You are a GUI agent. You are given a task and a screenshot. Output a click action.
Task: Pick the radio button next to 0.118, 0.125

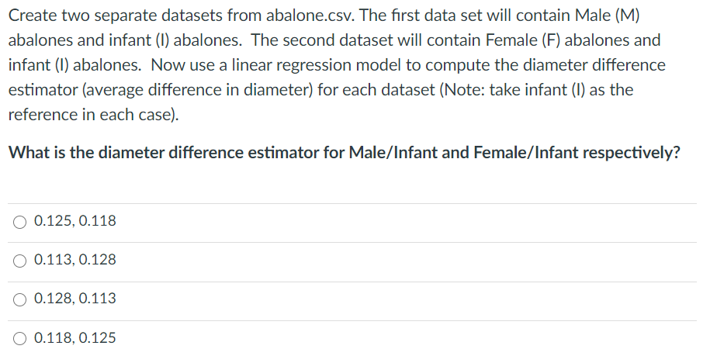coord(19,339)
